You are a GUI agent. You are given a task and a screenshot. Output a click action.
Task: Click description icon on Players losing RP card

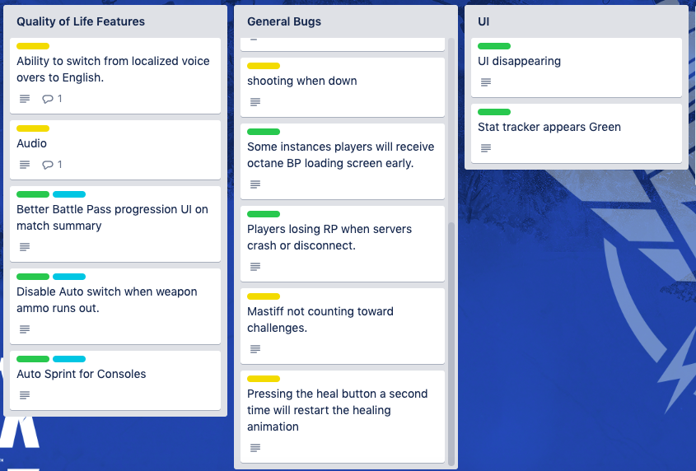[255, 267]
